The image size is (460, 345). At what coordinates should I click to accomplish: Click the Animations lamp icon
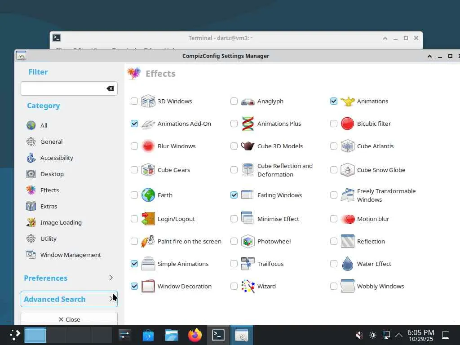pos(347,101)
